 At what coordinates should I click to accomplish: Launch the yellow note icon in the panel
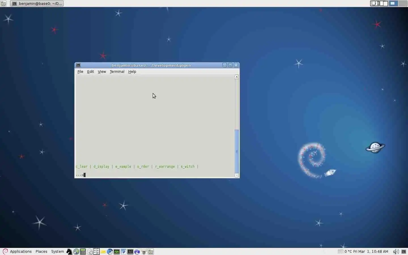pyautogui.click(x=103, y=252)
